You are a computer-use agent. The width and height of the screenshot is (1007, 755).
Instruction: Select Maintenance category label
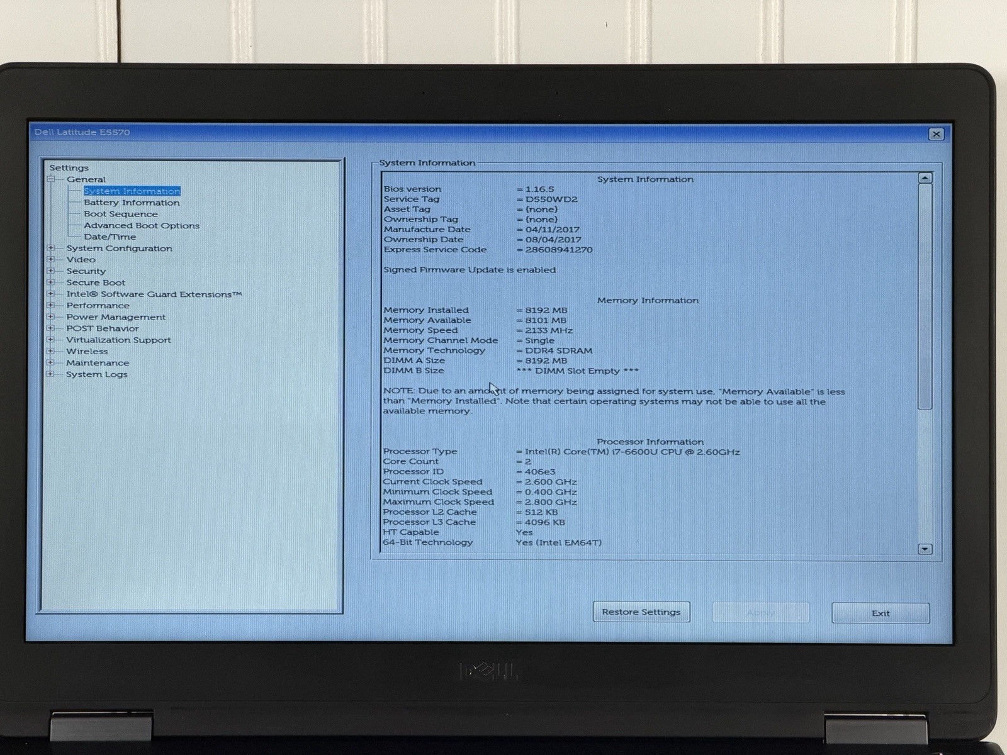pyautogui.click(x=98, y=362)
